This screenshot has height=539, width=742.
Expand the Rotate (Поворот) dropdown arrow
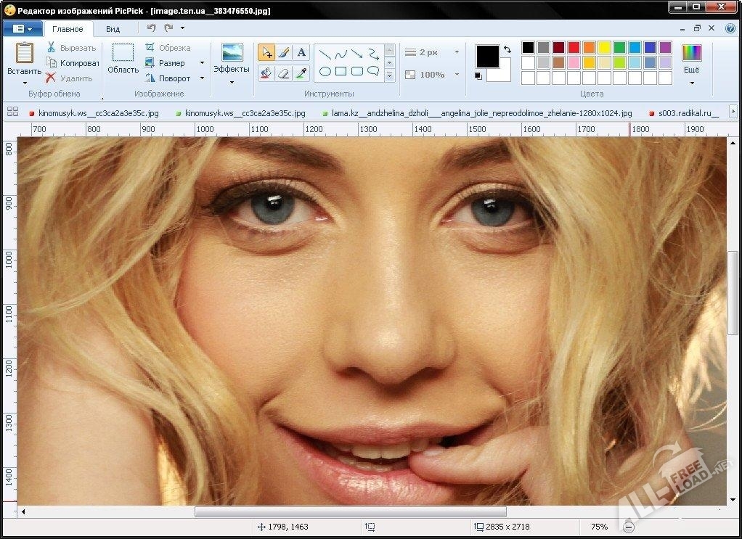click(203, 78)
